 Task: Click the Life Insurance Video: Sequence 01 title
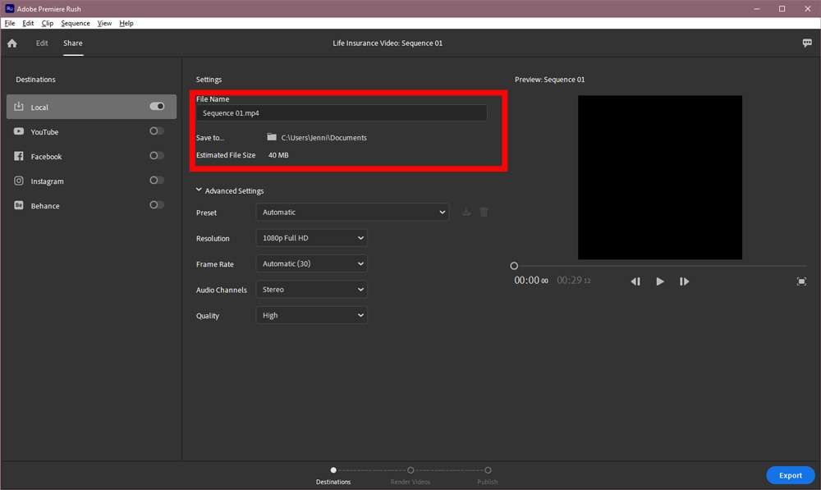388,43
